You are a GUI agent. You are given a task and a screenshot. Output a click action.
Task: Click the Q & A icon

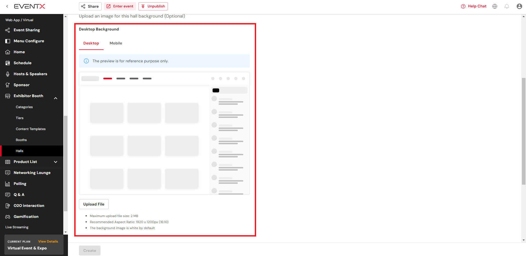pyautogui.click(x=8, y=195)
